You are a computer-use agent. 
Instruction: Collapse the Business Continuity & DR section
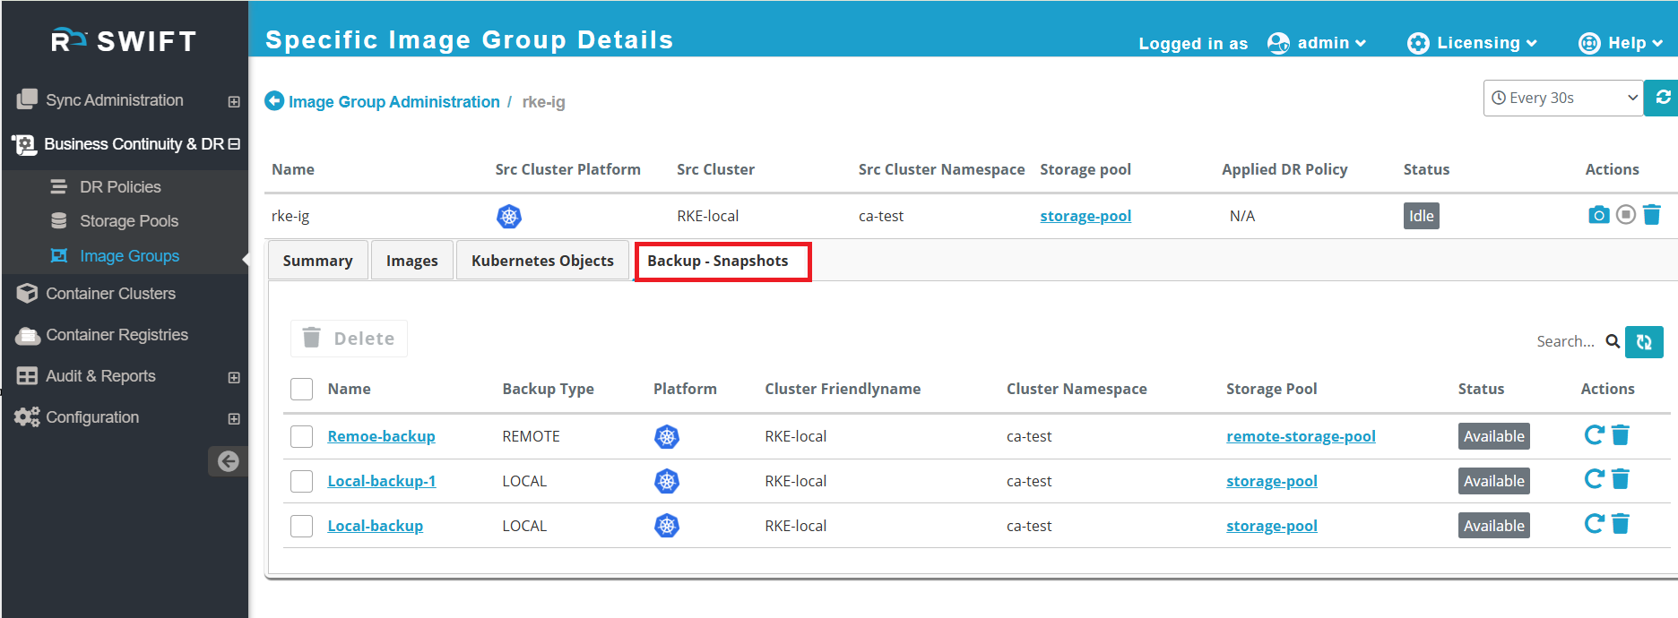click(234, 143)
